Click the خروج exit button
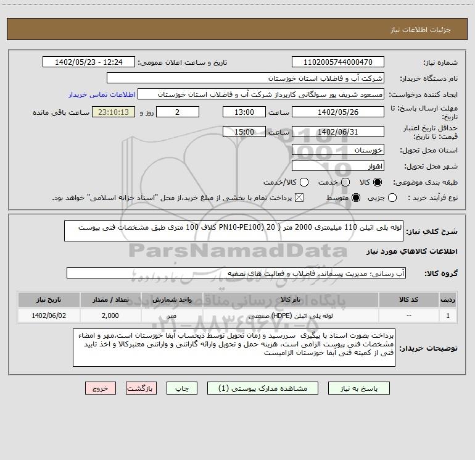This screenshot has height=460, width=475. coord(101,388)
